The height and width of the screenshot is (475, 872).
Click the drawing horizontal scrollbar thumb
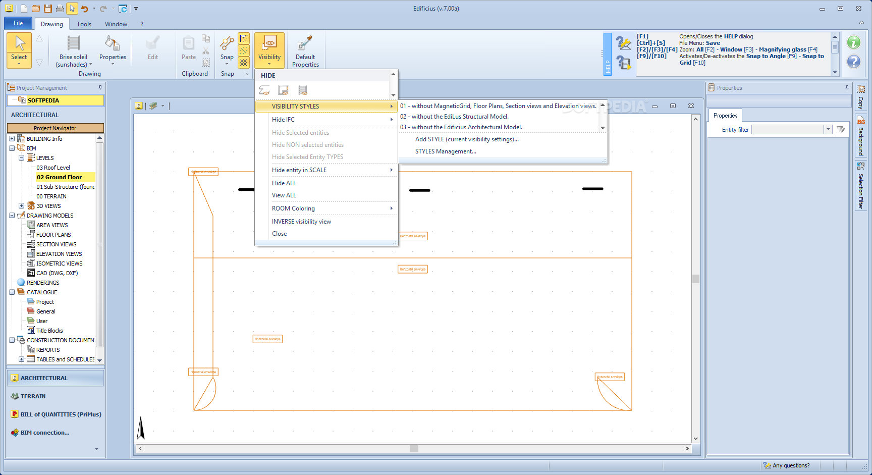click(414, 449)
